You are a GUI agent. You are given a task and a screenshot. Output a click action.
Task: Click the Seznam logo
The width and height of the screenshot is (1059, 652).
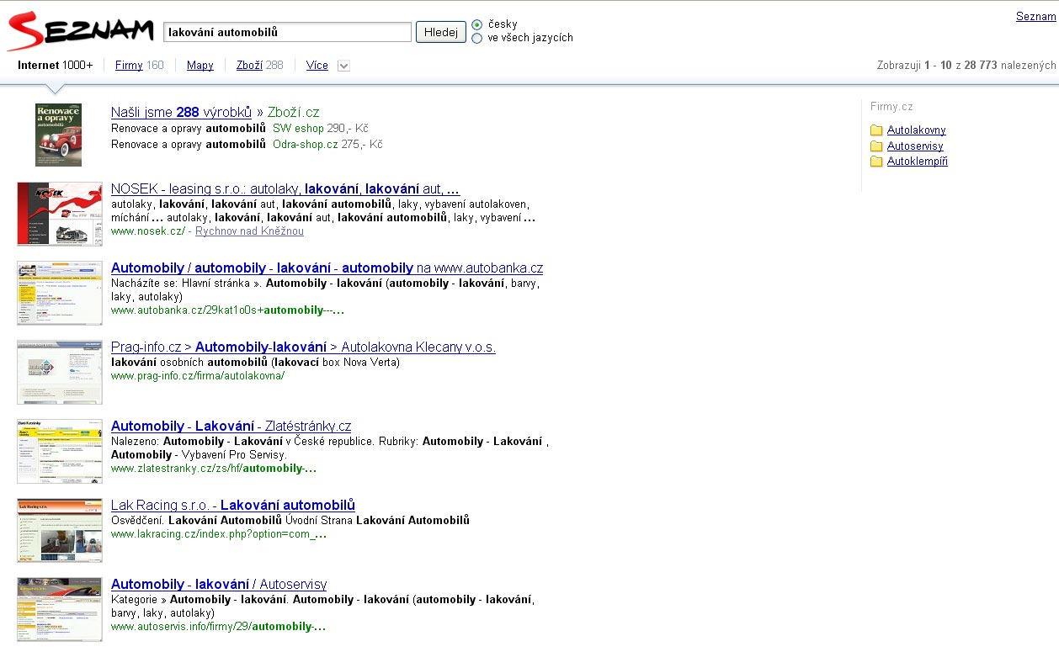click(79, 32)
